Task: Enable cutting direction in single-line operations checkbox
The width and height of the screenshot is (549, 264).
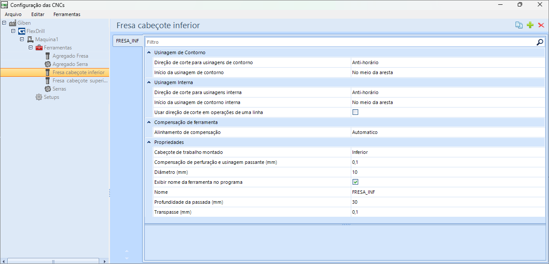Action: click(355, 112)
